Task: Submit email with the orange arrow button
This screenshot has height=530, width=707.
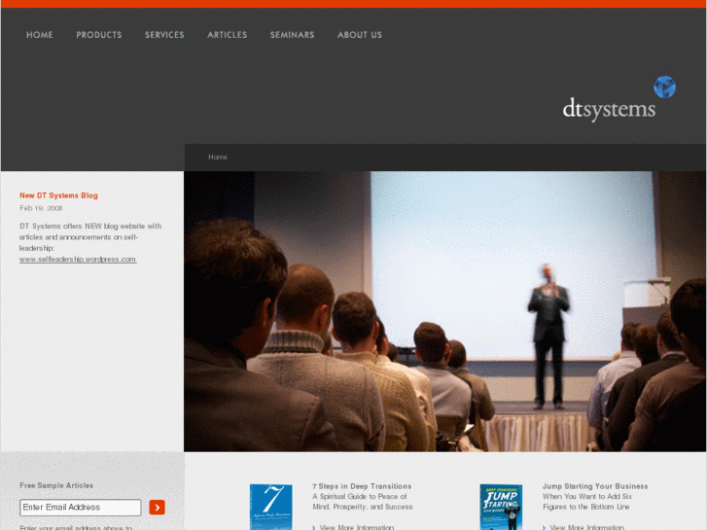Action: click(x=157, y=508)
